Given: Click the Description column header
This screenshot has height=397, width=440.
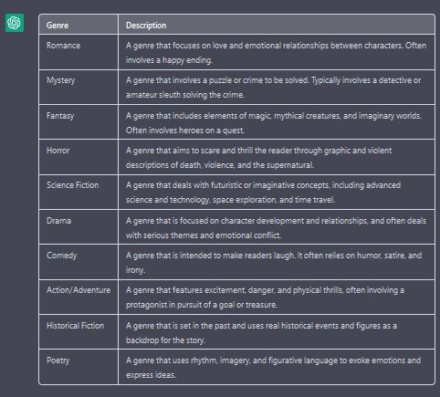Looking at the screenshot, I should pyautogui.click(x=277, y=25).
